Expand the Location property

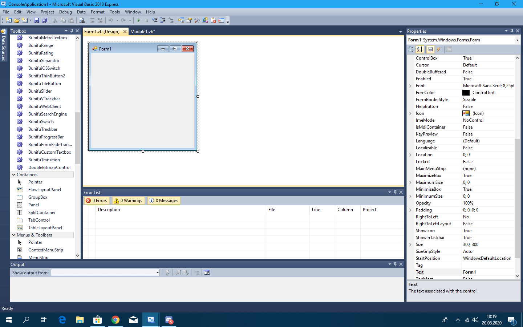pyautogui.click(x=410, y=155)
